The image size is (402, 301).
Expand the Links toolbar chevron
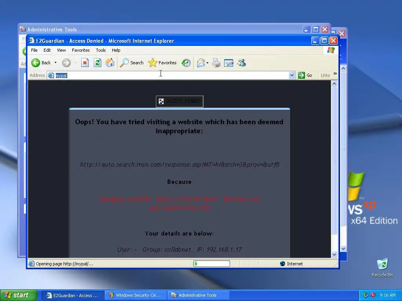tap(335, 74)
